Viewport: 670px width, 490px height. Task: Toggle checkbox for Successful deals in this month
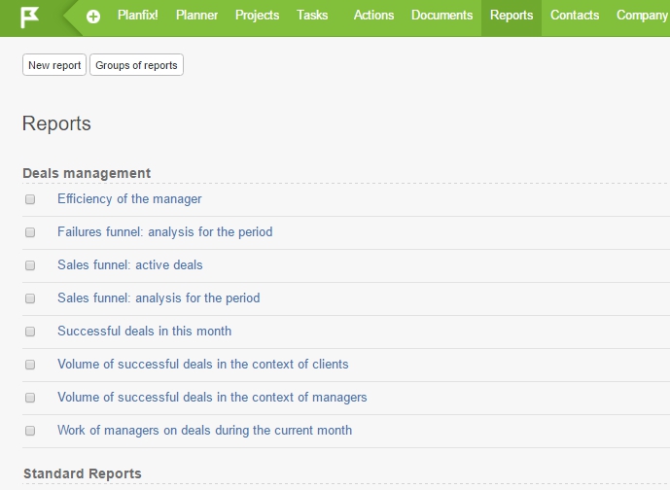[30, 332]
